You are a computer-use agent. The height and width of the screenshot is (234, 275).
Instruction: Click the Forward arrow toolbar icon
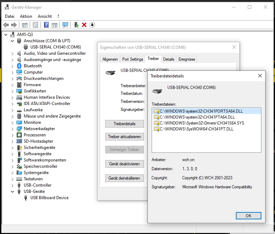14,25
